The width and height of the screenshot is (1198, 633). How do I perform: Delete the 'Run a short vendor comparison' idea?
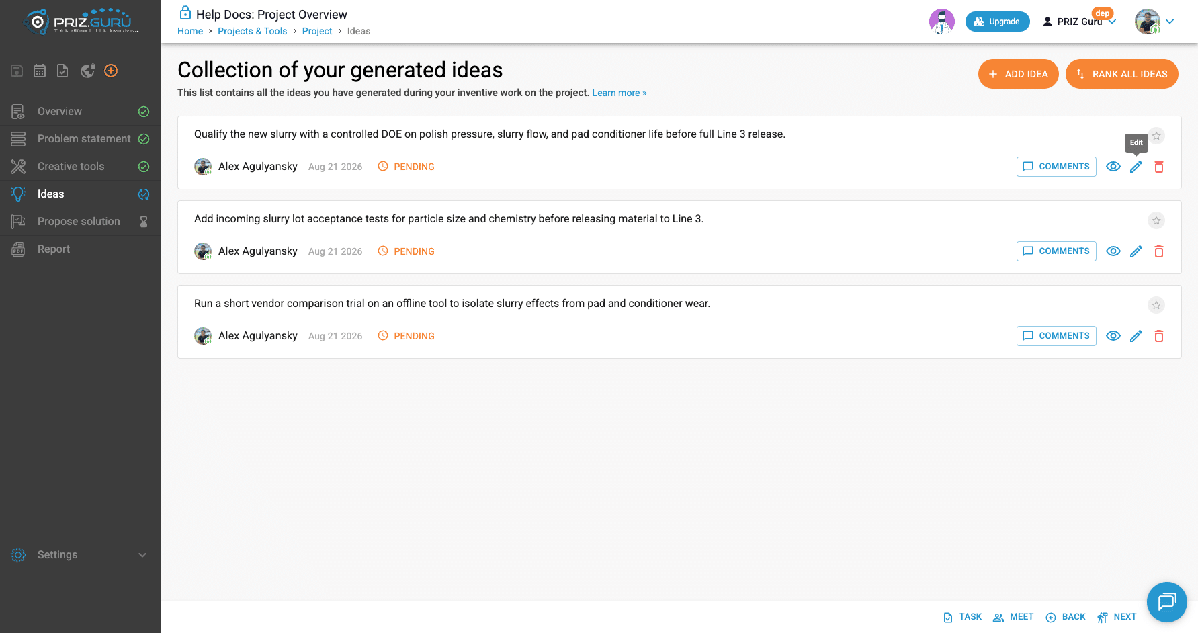[x=1159, y=336]
